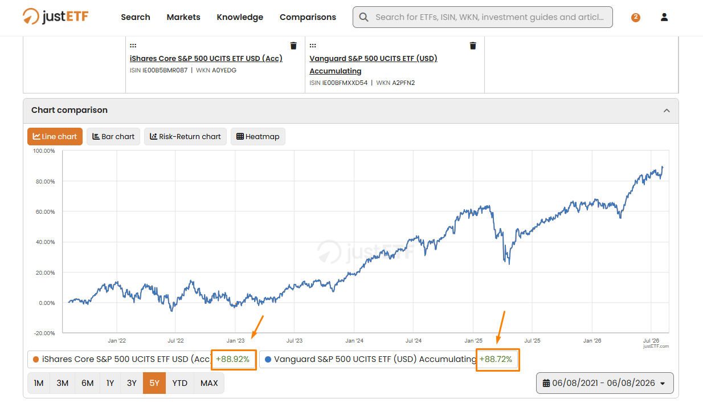This screenshot has width=703, height=403.
Task: Switch to Risk-Return chart view
Action: click(x=185, y=136)
